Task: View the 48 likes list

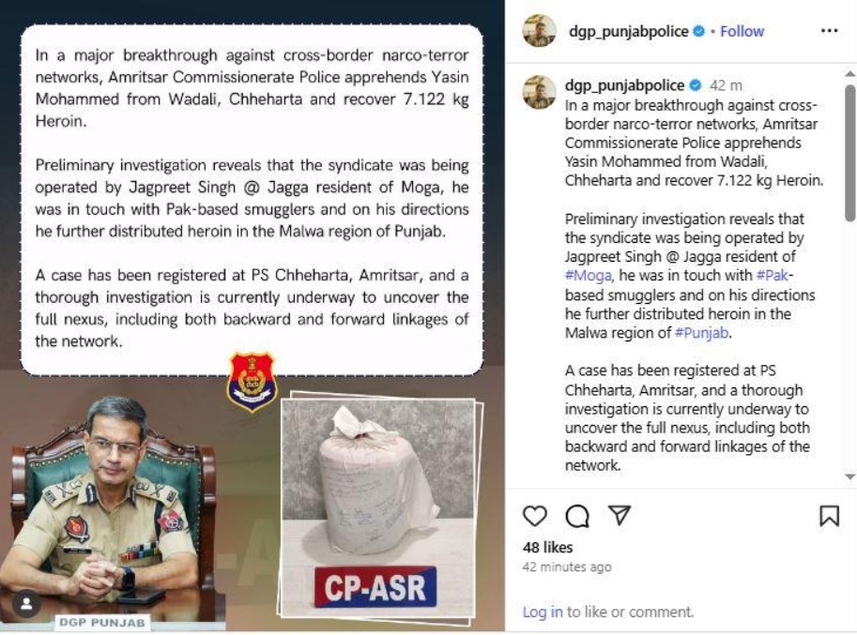Action: click(547, 548)
